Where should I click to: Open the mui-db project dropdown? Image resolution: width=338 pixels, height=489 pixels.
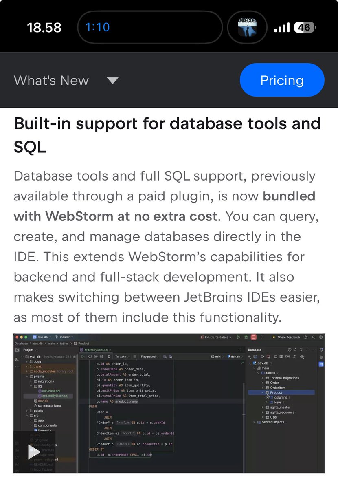click(x=41, y=337)
